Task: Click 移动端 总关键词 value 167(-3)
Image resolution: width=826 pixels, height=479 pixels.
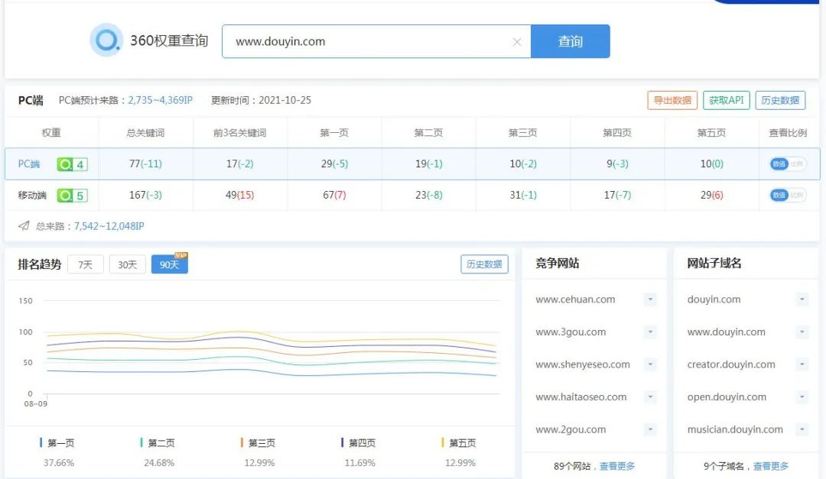Action: pyautogui.click(x=145, y=195)
